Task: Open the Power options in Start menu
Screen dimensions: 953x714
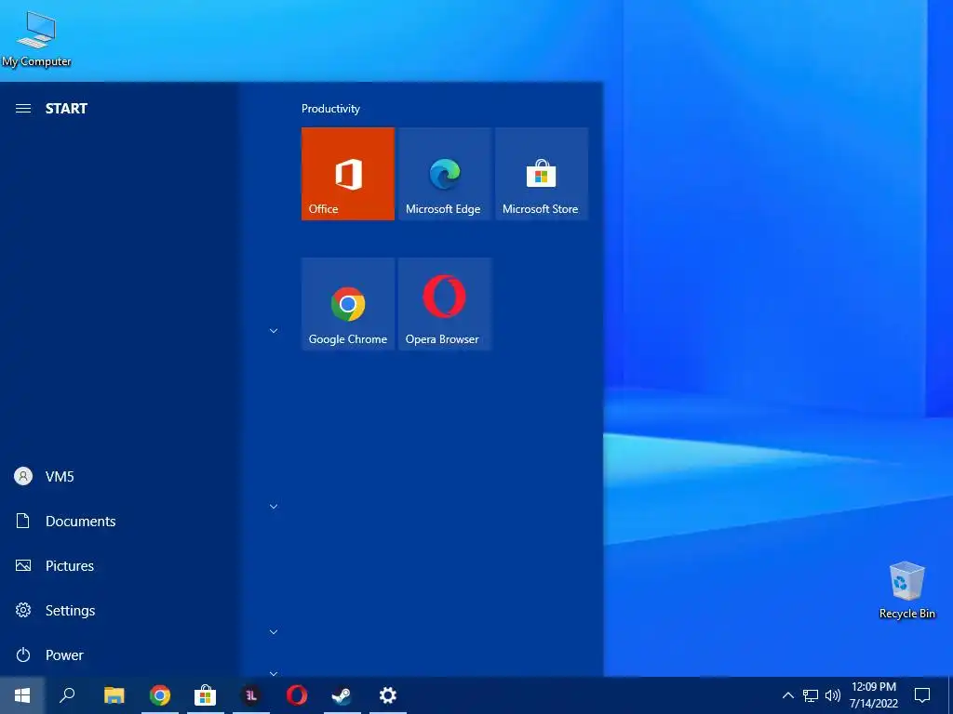Action: [x=118, y=655]
